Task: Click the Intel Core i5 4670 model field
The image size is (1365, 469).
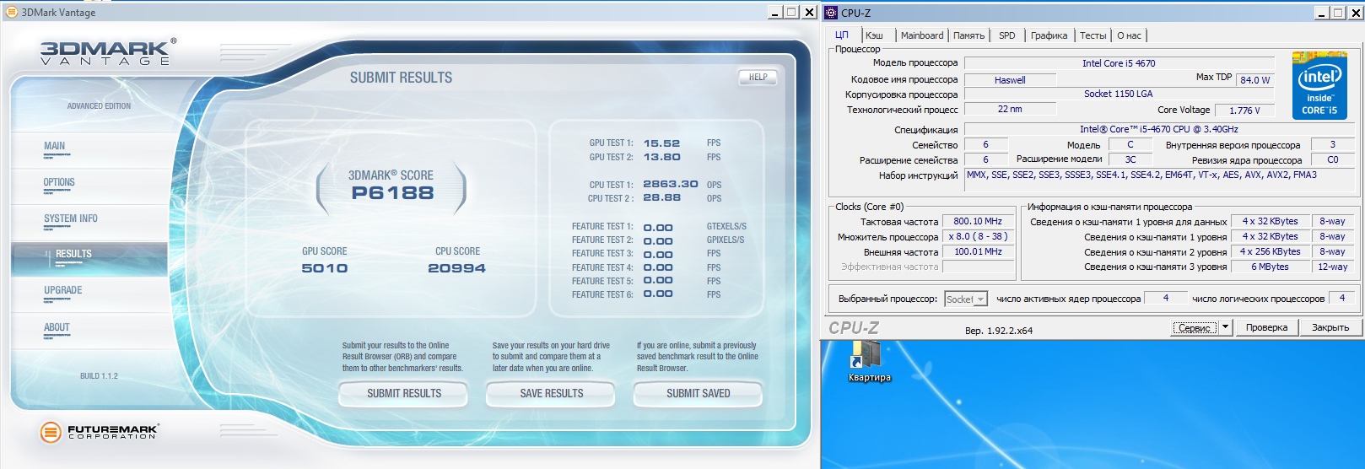Action: [1119, 63]
